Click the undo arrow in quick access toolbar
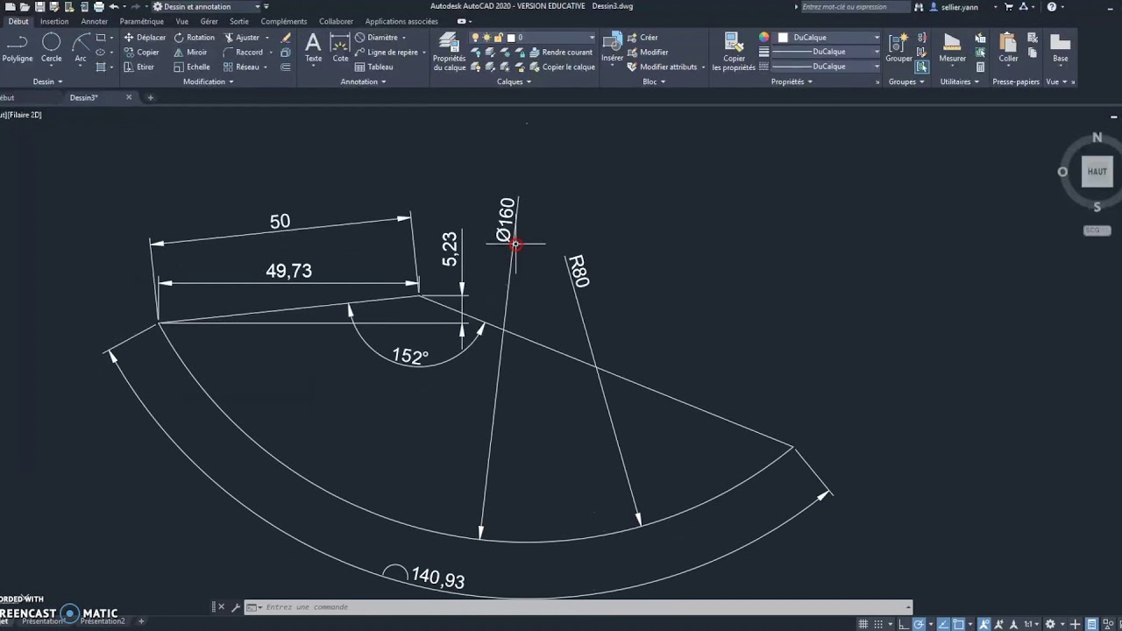The image size is (1122, 631). point(113,6)
